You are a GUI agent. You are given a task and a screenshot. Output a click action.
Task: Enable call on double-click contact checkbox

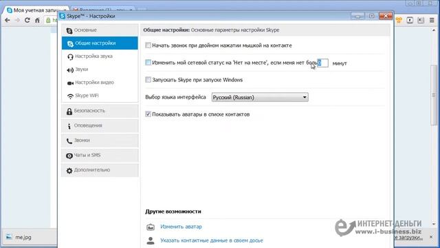coord(148,45)
